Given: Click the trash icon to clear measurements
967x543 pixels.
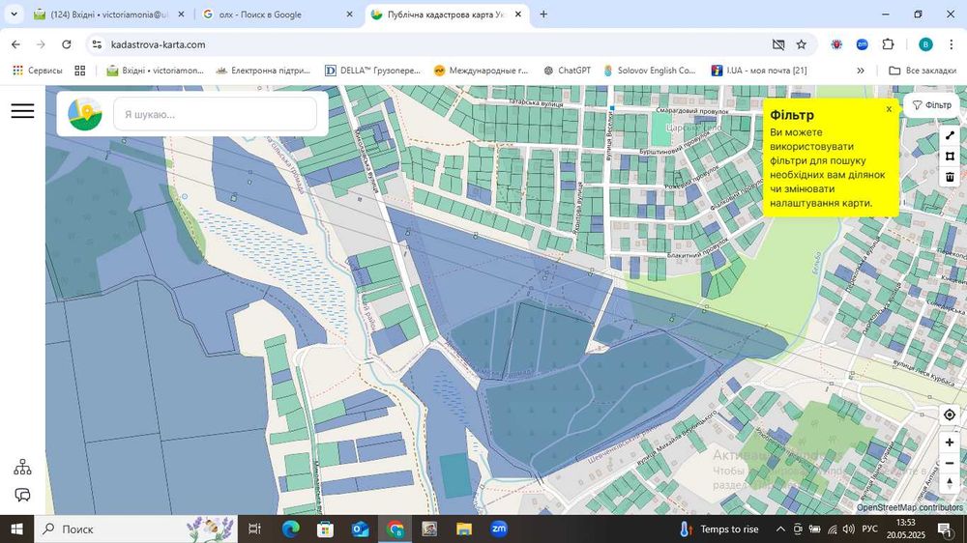Looking at the screenshot, I should click(950, 177).
